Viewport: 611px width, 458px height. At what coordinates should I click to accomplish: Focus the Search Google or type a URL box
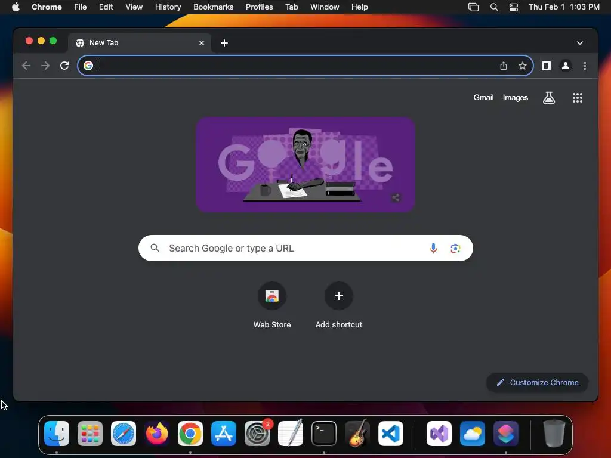click(305, 248)
